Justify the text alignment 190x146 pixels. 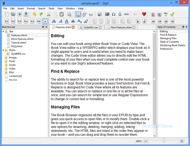click(x=114, y=21)
